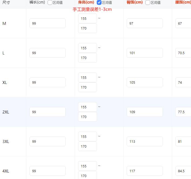
Task: Click the 裤长 input in the M row
Action: tap(47, 23)
